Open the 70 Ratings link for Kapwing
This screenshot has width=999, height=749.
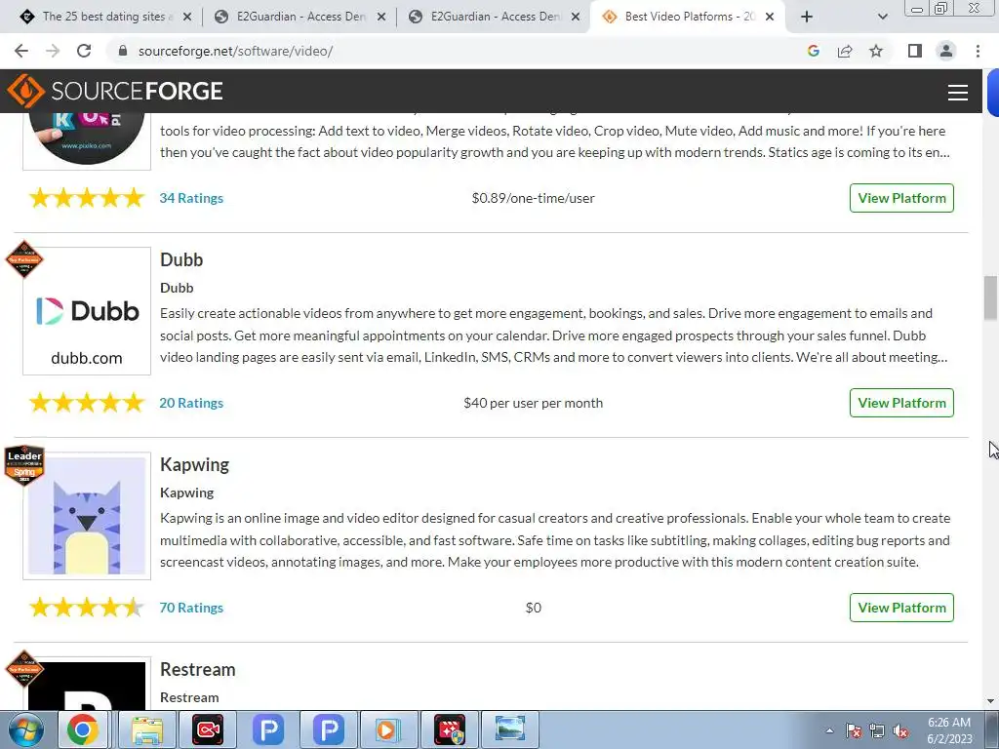point(191,608)
